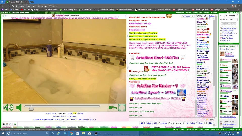Mute the video with the speaker icon
This screenshot has height=136, width=242.
pos(19,108)
